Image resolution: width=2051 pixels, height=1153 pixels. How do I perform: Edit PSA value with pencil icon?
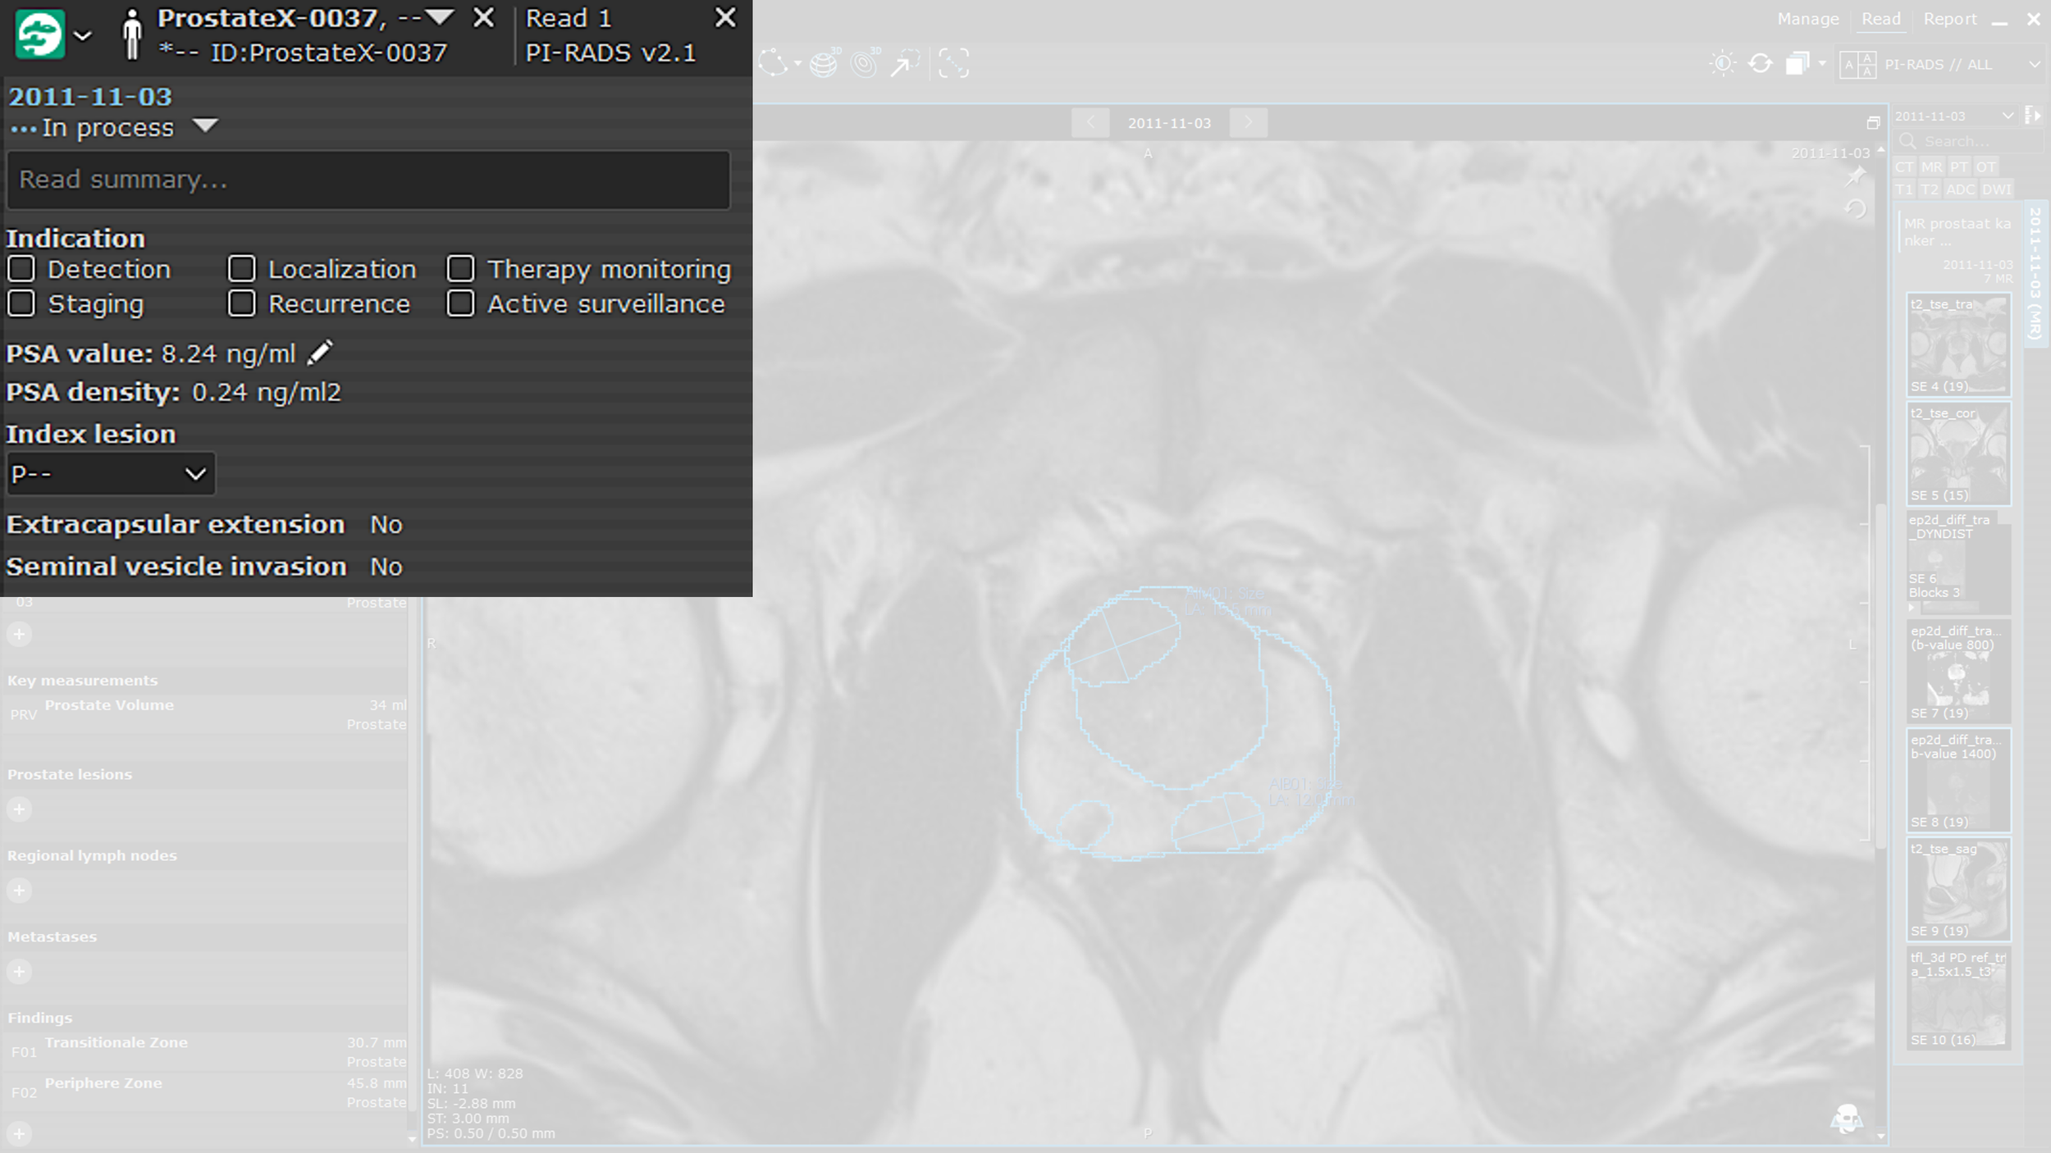[320, 353]
